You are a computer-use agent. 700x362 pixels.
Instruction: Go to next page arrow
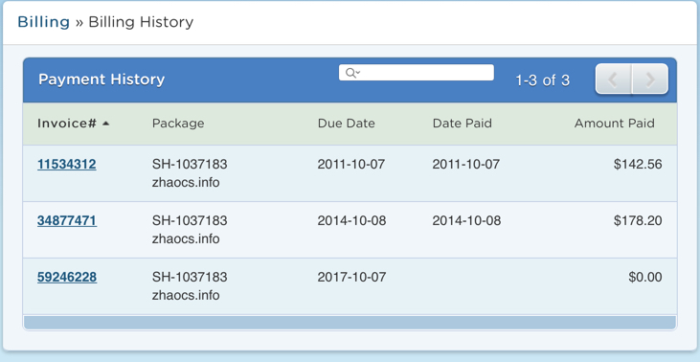pos(650,79)
